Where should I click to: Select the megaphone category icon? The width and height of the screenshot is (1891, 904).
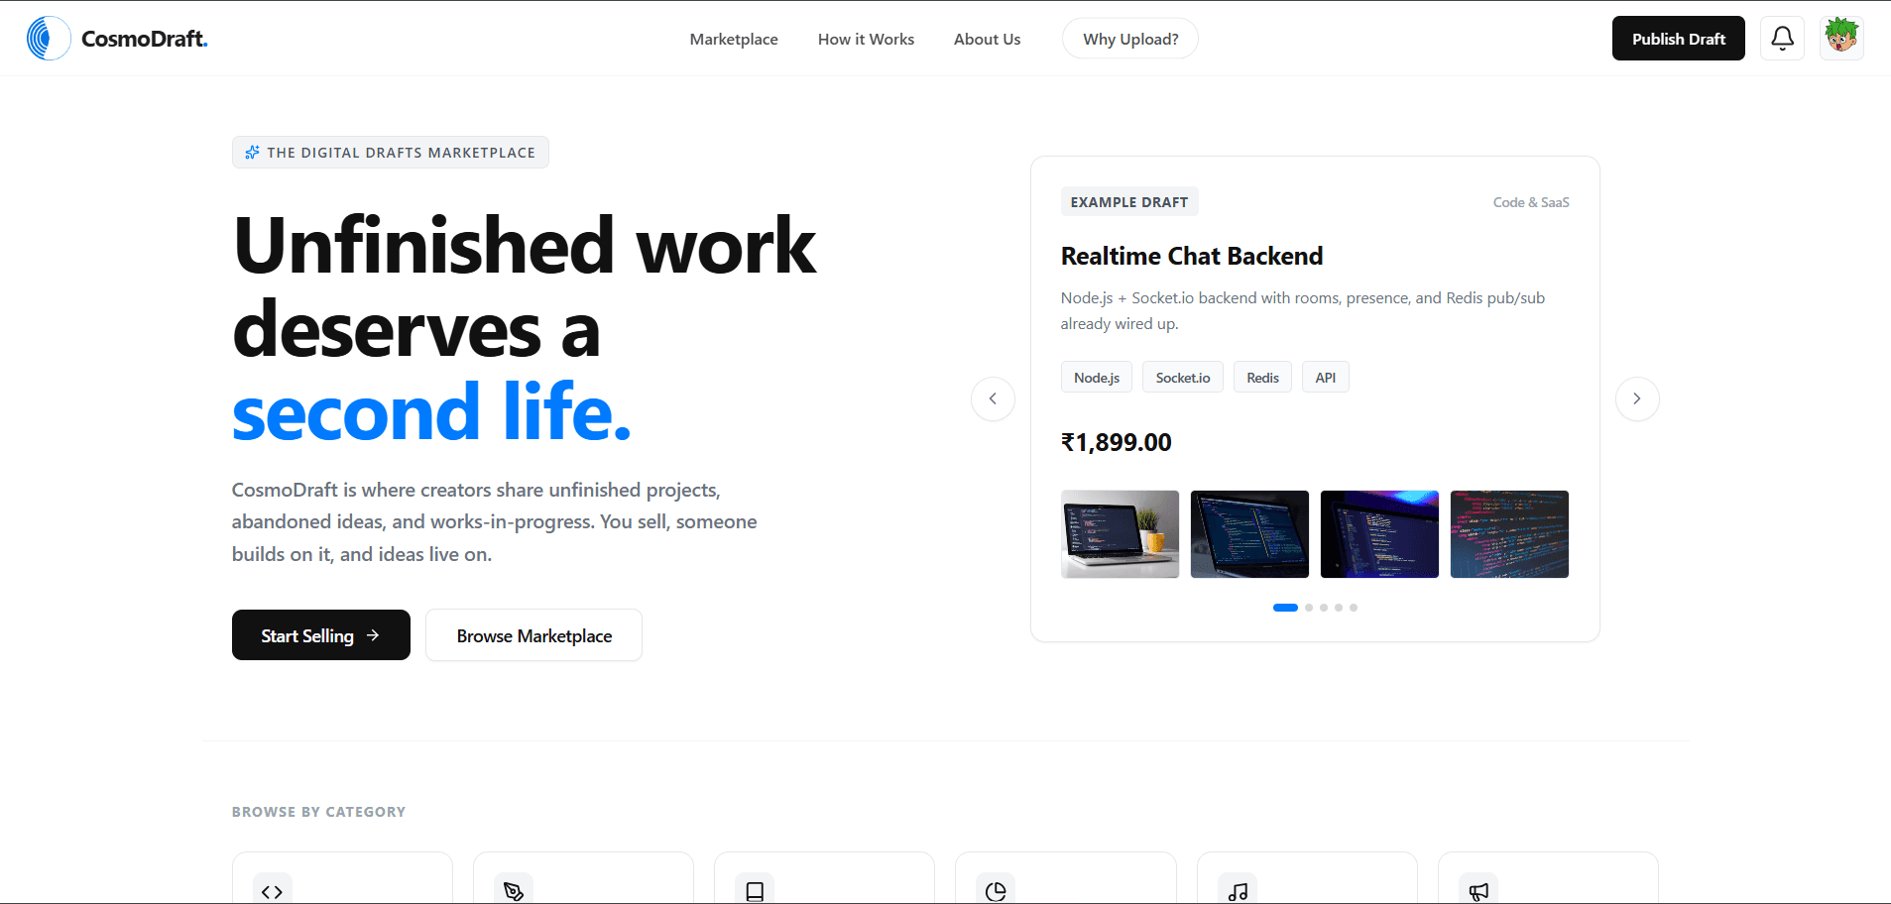click(x=1478, y=891)
